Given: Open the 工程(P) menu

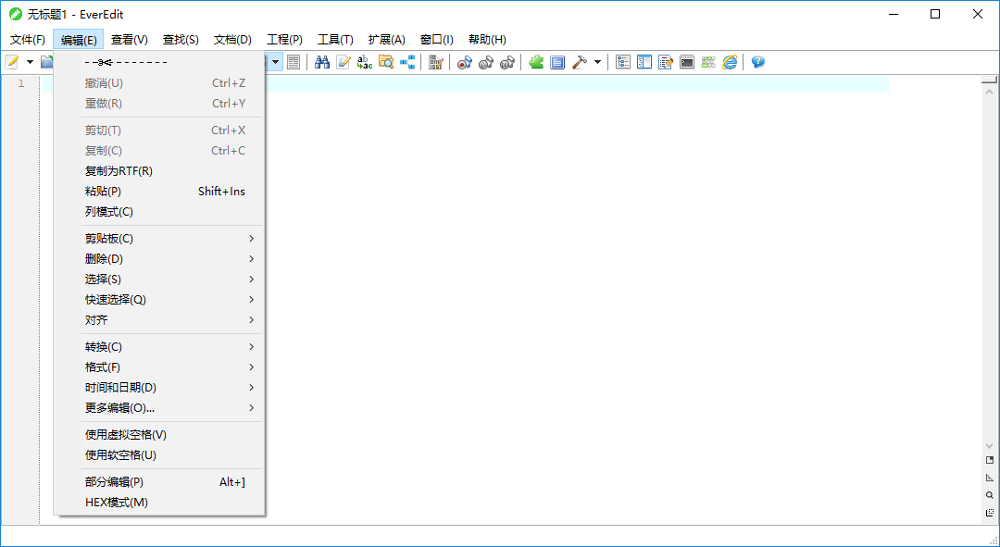Looking at the screenshot, I should click(x=284, y=40).
